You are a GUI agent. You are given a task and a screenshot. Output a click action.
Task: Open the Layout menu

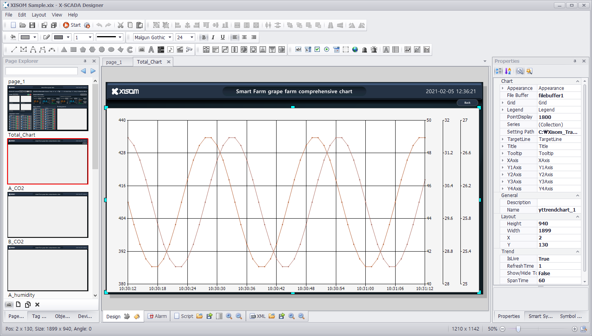[x=39, y=15]
